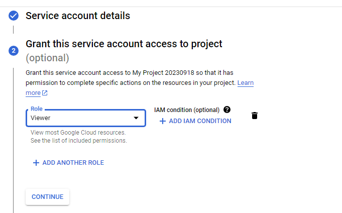
Task: Click the step 2 number badge
Action: pos(14,50)
